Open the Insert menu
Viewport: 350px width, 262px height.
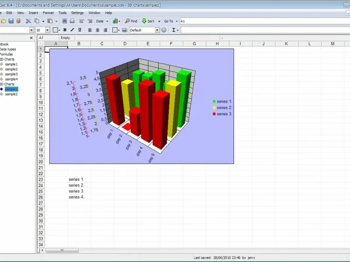(x=33, y=13)
